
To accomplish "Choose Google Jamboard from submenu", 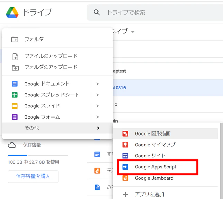I will point(166,178).
